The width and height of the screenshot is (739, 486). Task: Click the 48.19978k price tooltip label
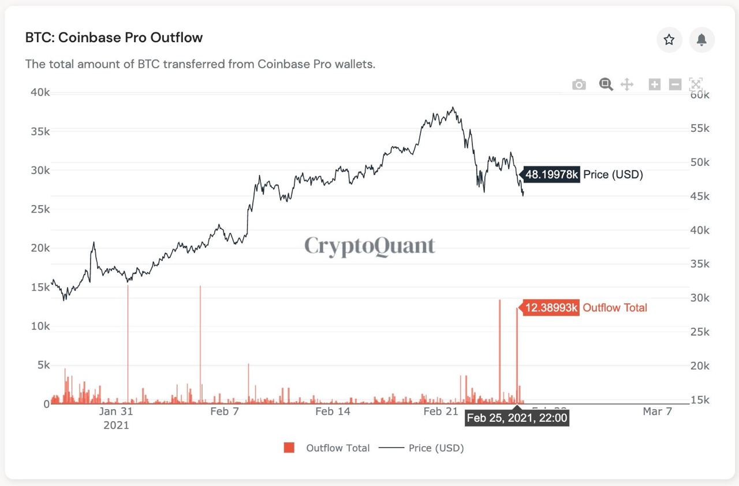pyautogui.click(x=551, y=174)
